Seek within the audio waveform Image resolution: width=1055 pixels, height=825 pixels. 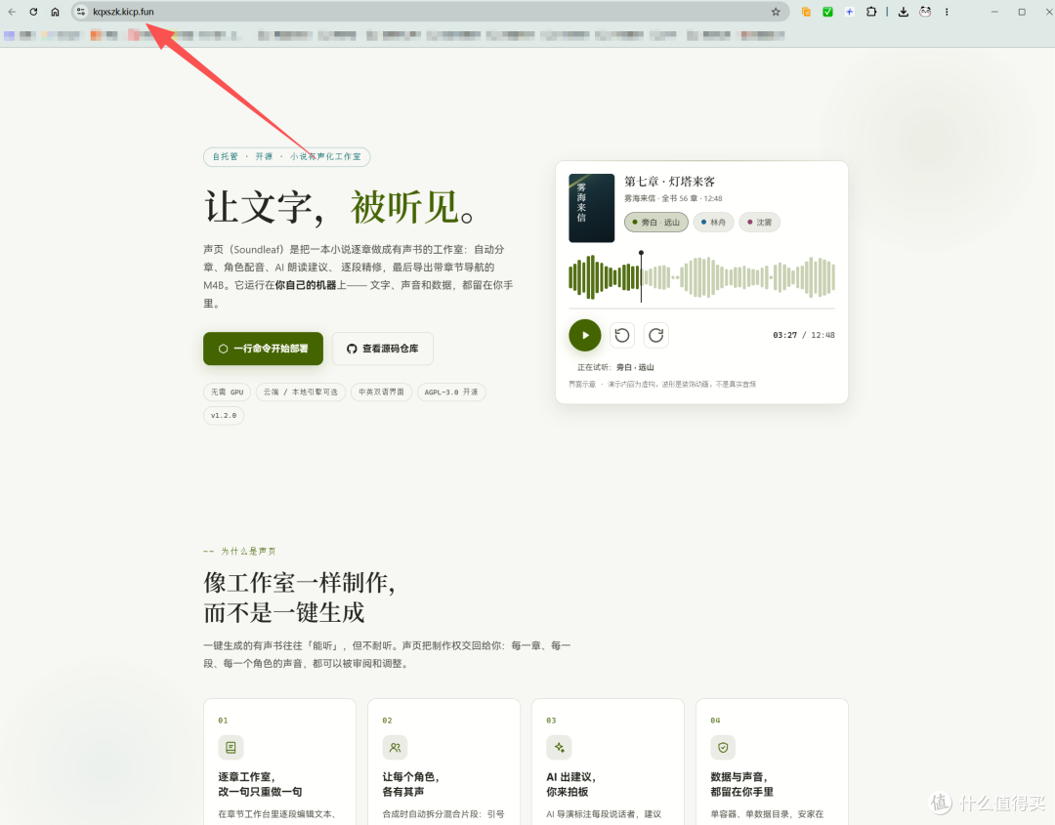pos(701,277)
